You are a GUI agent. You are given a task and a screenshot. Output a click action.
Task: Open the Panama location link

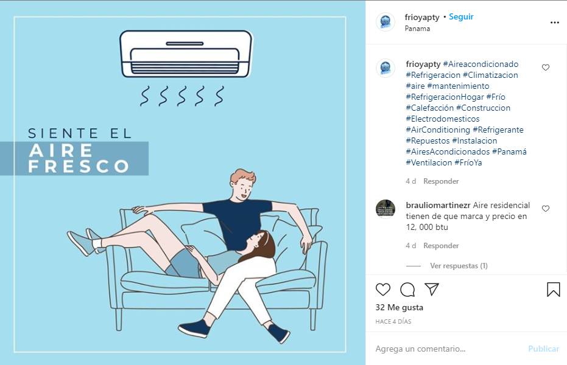click(417, 29)
